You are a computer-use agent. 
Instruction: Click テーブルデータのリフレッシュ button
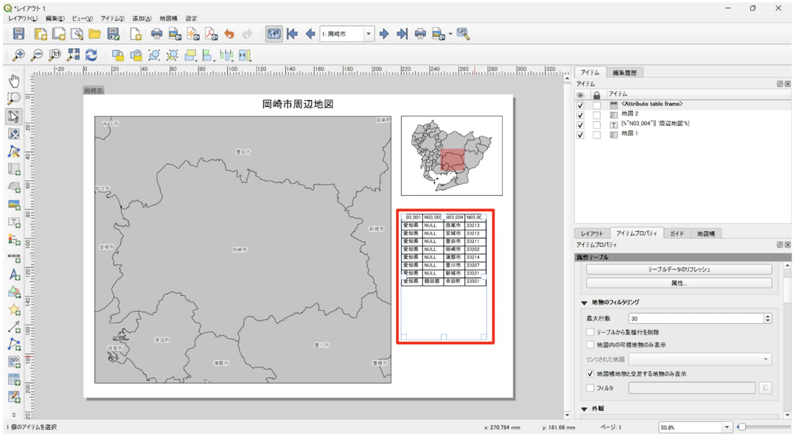[x=679, y=269]
